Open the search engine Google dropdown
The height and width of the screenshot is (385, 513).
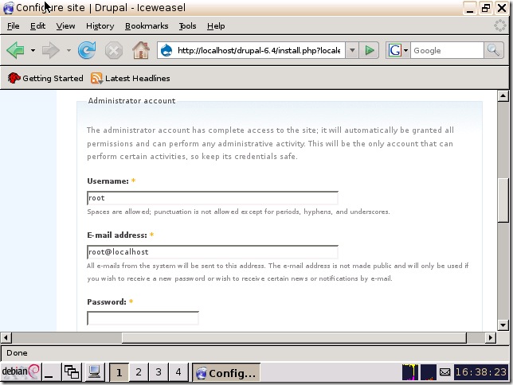(x=397, y=50)
